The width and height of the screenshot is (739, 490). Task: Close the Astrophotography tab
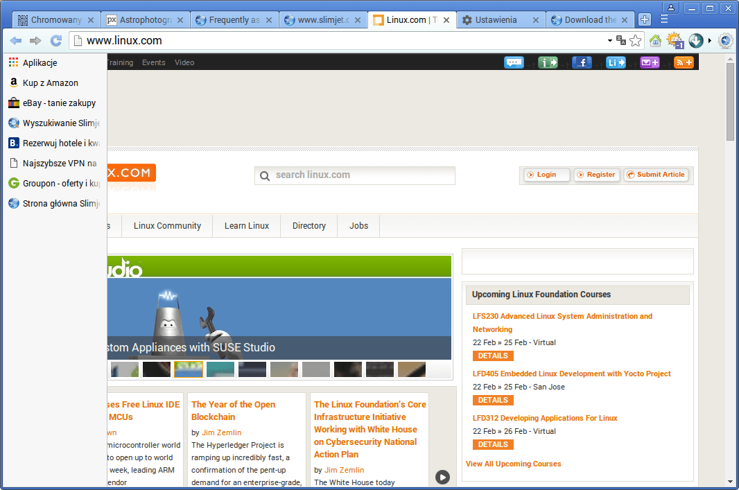point(180,20)
